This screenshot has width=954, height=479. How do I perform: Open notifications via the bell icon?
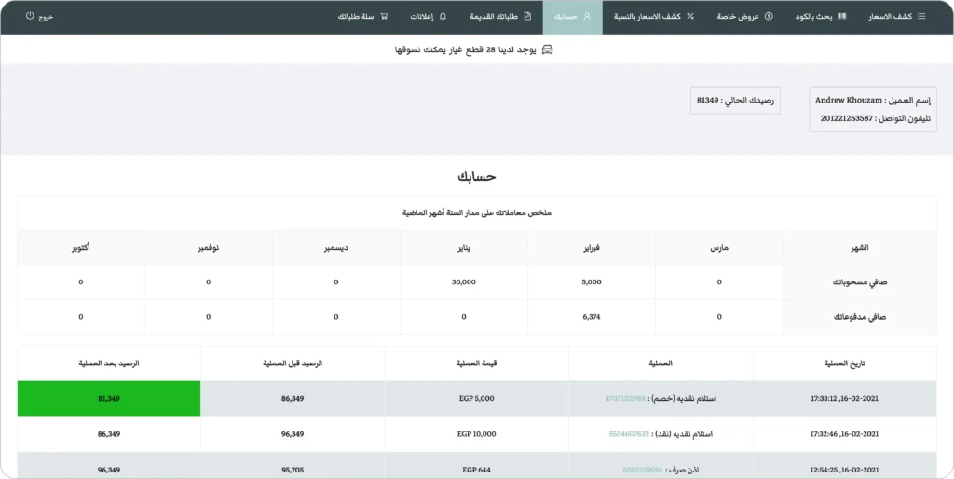click(x=443, y=17)
